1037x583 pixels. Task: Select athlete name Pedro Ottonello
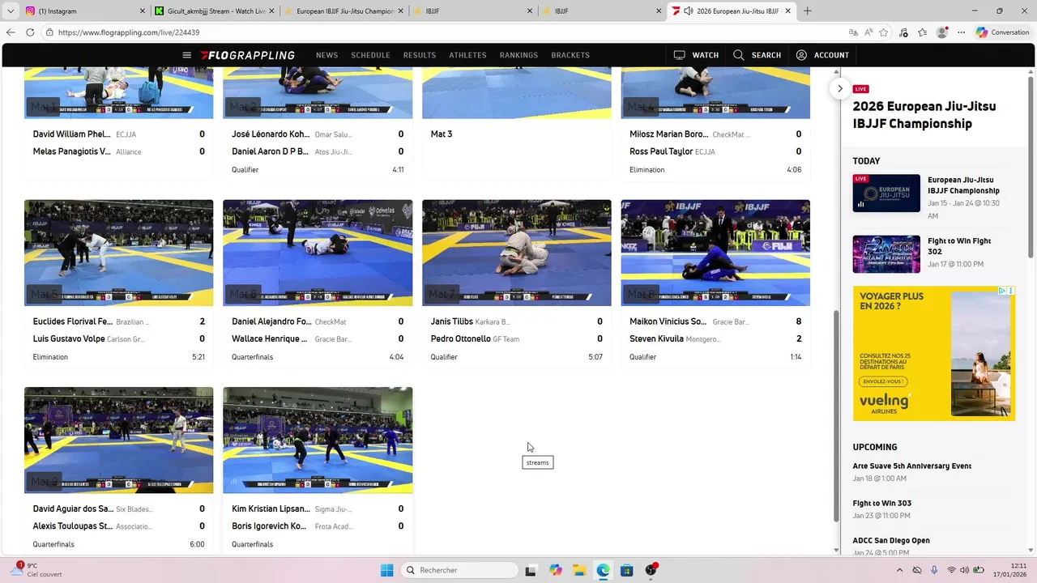460,338
